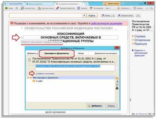Viewport: 156px width, 119px height.
Task: Select the Мои Закладки и Документы row
Action: click(x=70, y=78)
